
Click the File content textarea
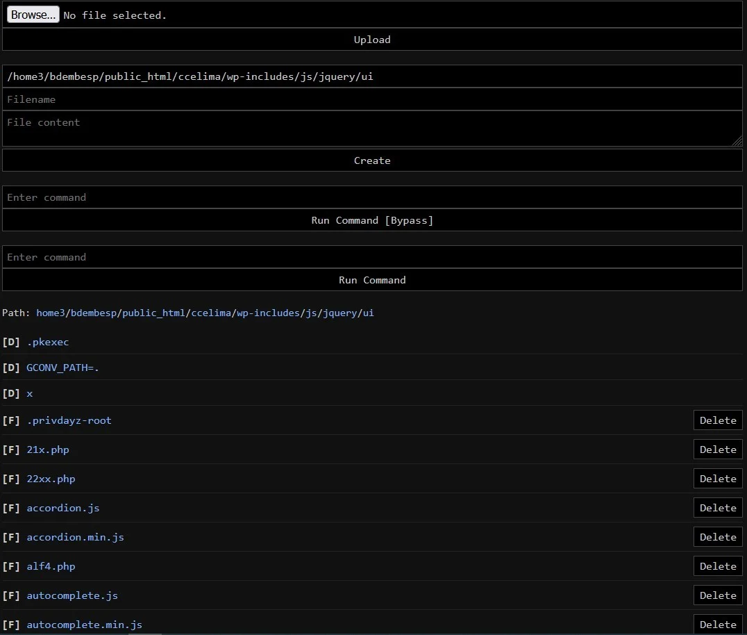tap(372, 128)
